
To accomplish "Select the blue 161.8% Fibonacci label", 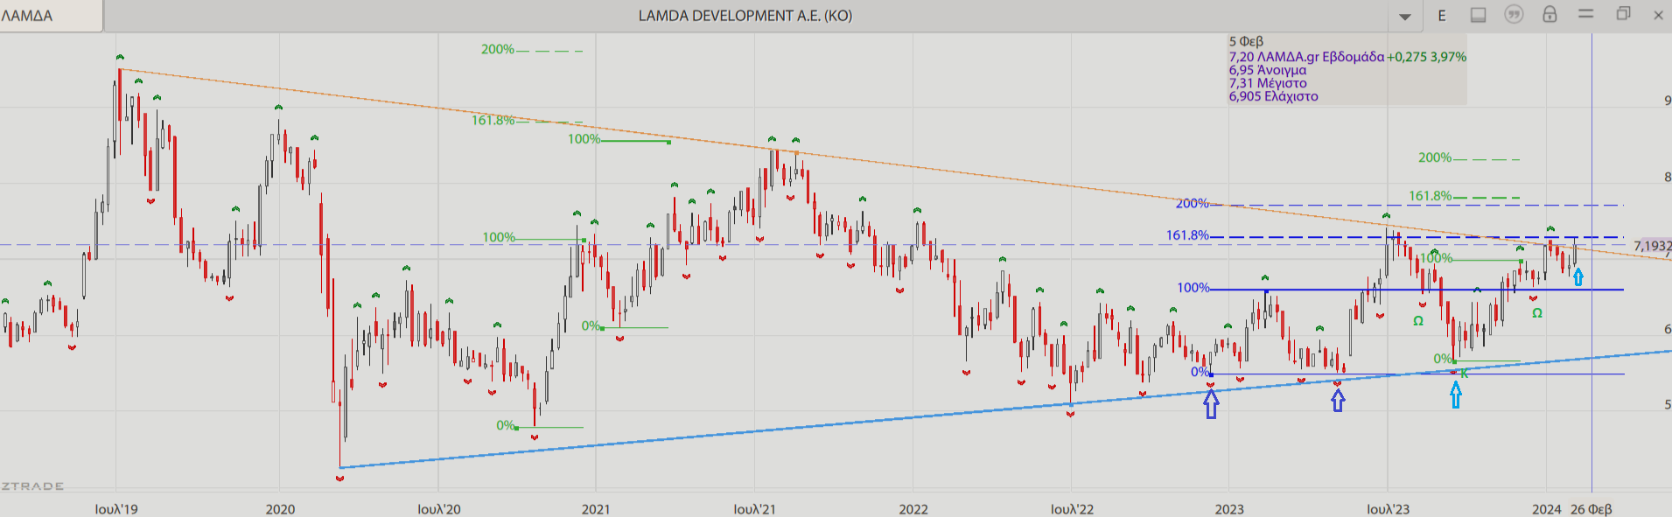I will click(1187, 235).
